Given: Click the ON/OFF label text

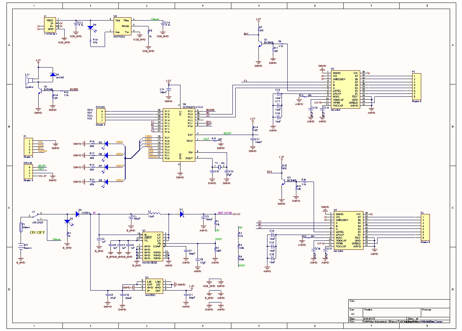Looking at the screenshot, I should click(x=37, y=232).
